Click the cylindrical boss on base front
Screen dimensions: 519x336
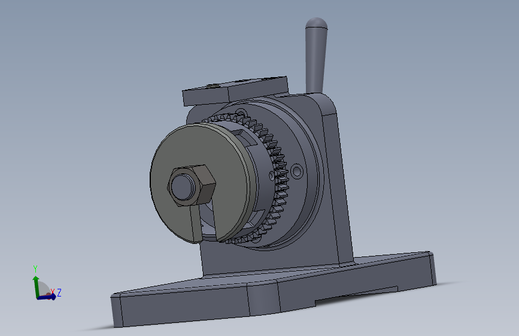[x=264, y=300]
